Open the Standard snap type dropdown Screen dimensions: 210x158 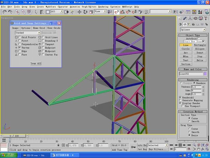coord(28,33)
